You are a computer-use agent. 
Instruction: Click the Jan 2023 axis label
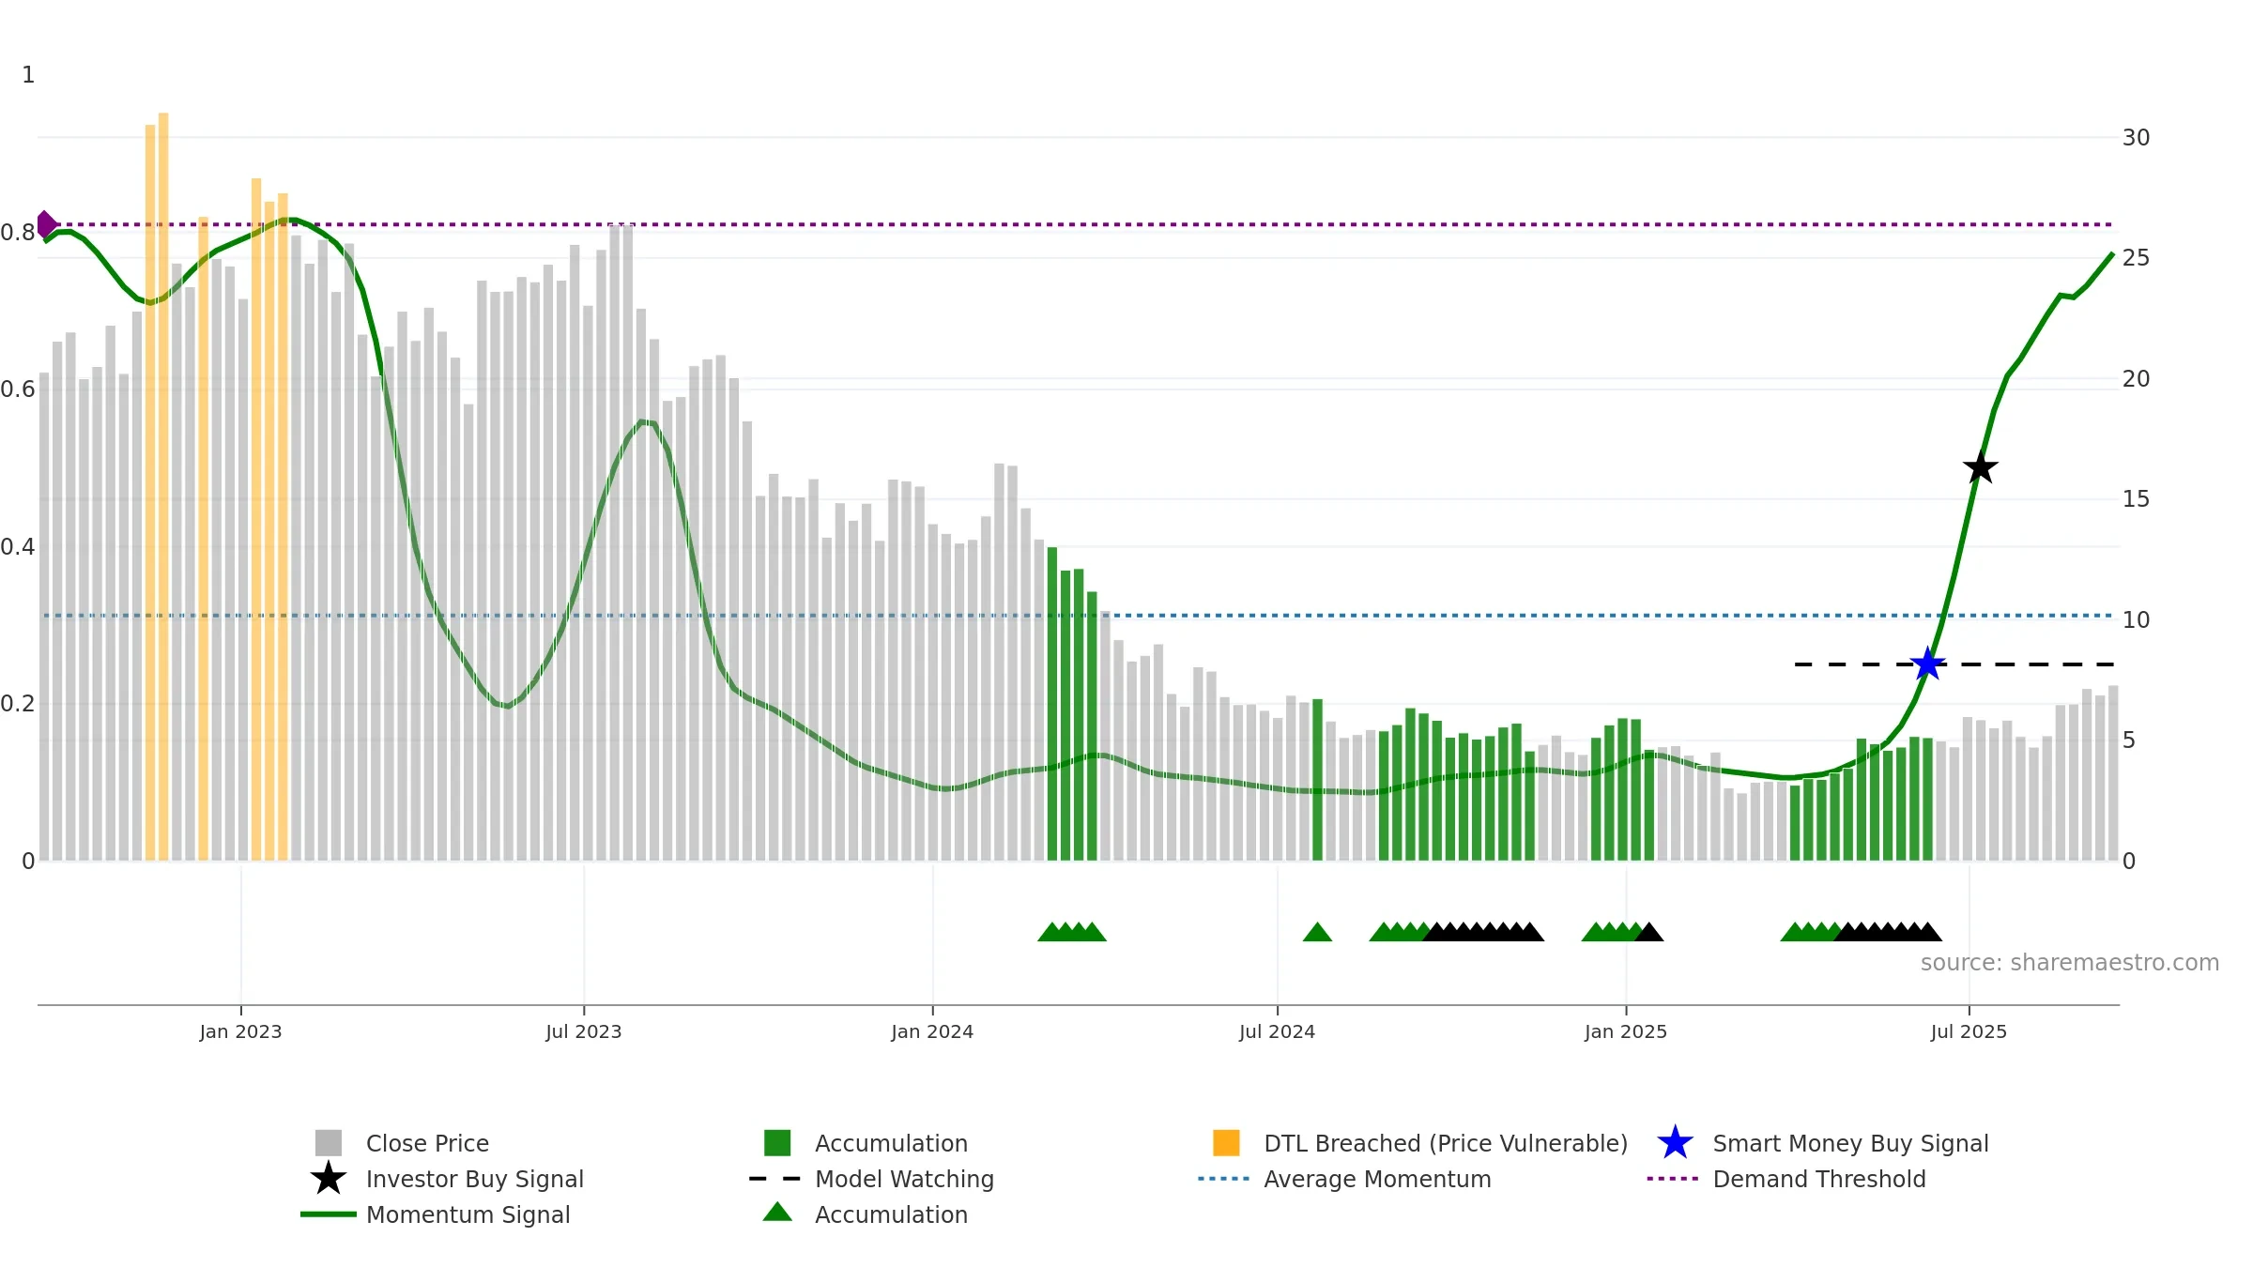(x=240, y=1032)
